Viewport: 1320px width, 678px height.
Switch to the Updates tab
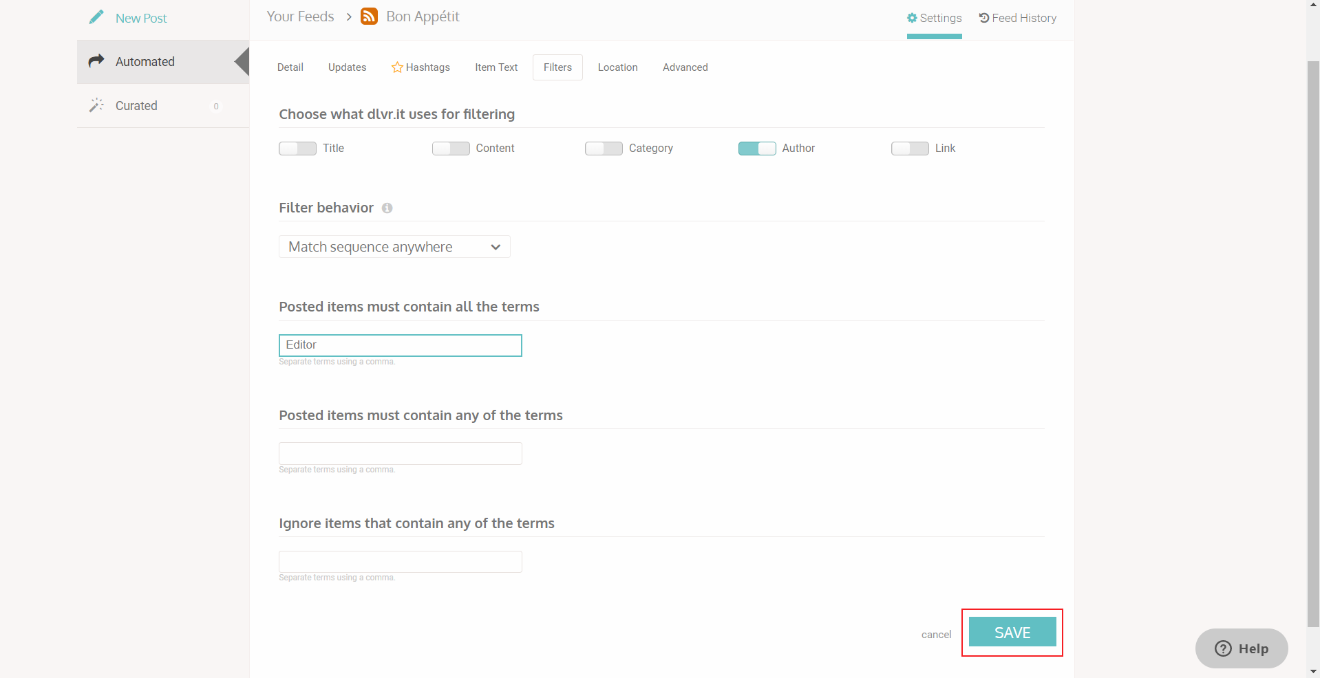click(x=347, y=67)
